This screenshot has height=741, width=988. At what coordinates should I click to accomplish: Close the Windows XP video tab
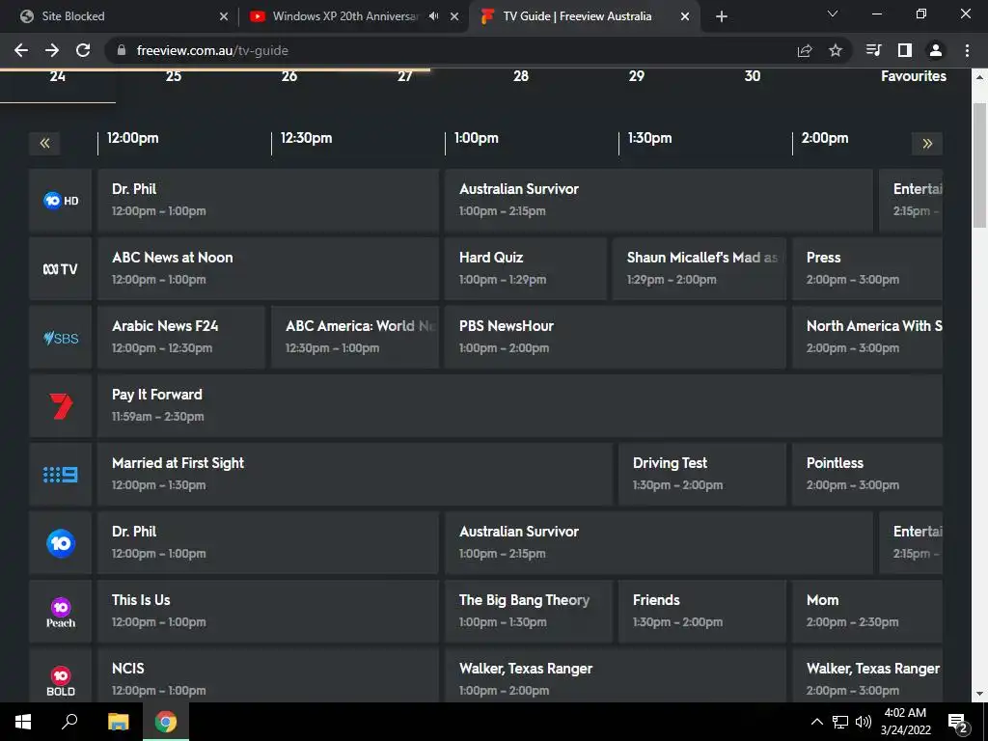point(454,16)
